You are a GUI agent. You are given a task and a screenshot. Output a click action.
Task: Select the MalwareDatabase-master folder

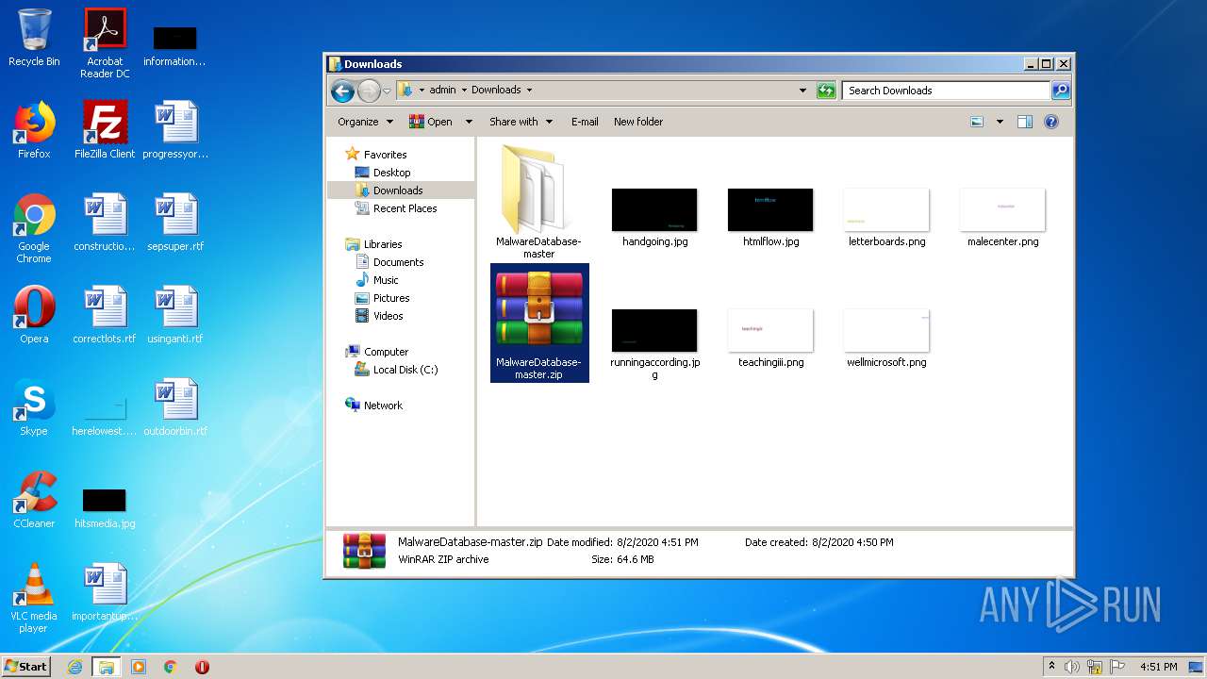(x=538, y=201)
